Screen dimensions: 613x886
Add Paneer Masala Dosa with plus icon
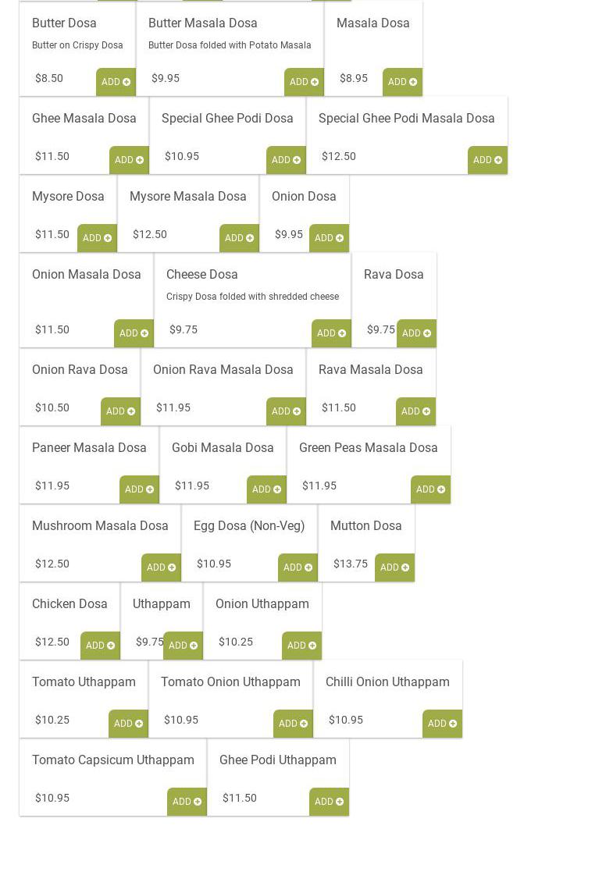pos(150,489)
